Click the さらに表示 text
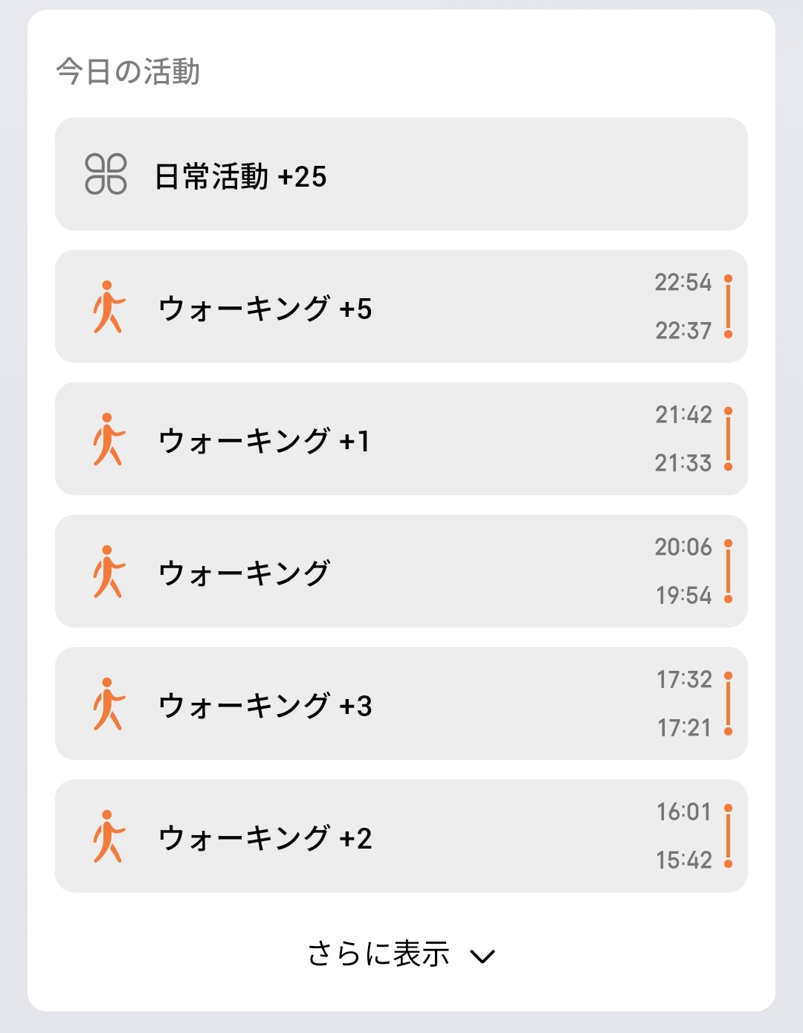 point(379,954)
